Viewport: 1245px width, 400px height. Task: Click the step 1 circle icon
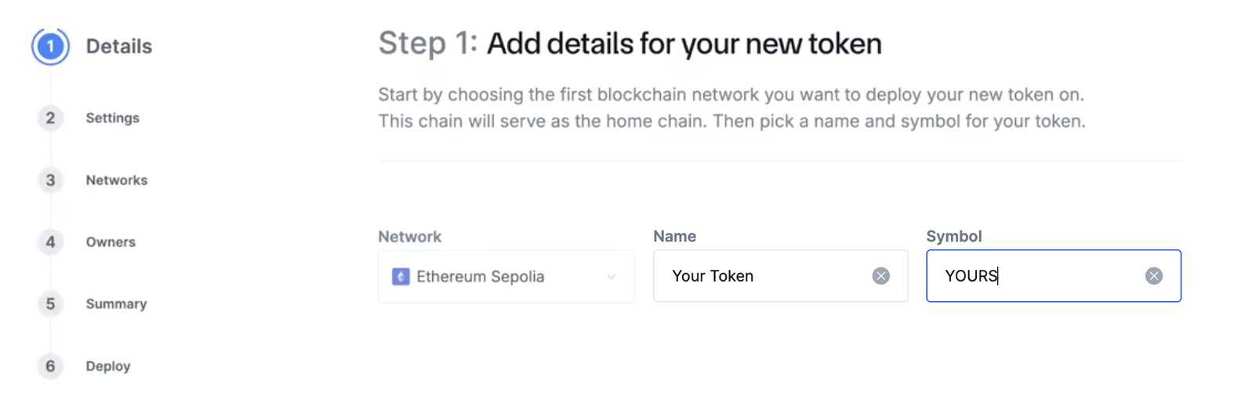click(x=50, y=46)
